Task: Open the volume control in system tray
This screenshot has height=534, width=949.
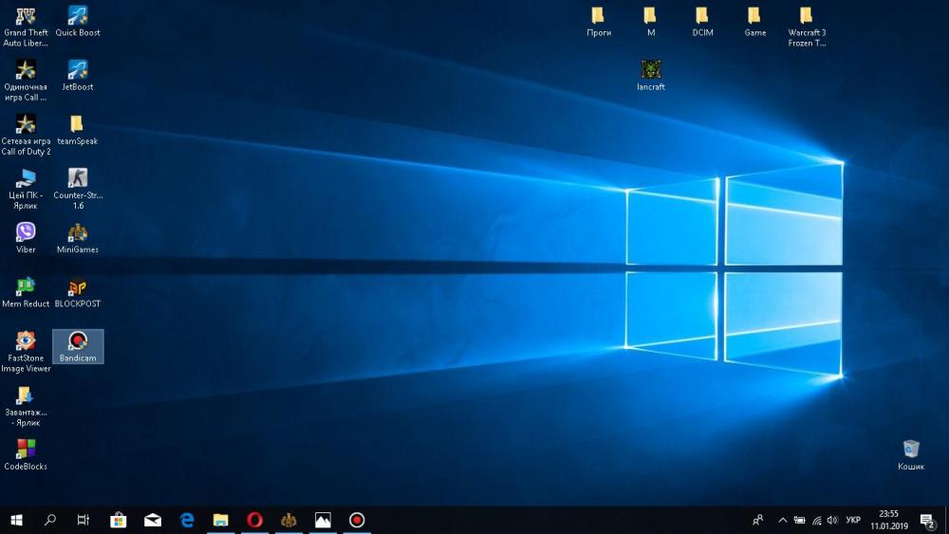Action: click(832, 520)
